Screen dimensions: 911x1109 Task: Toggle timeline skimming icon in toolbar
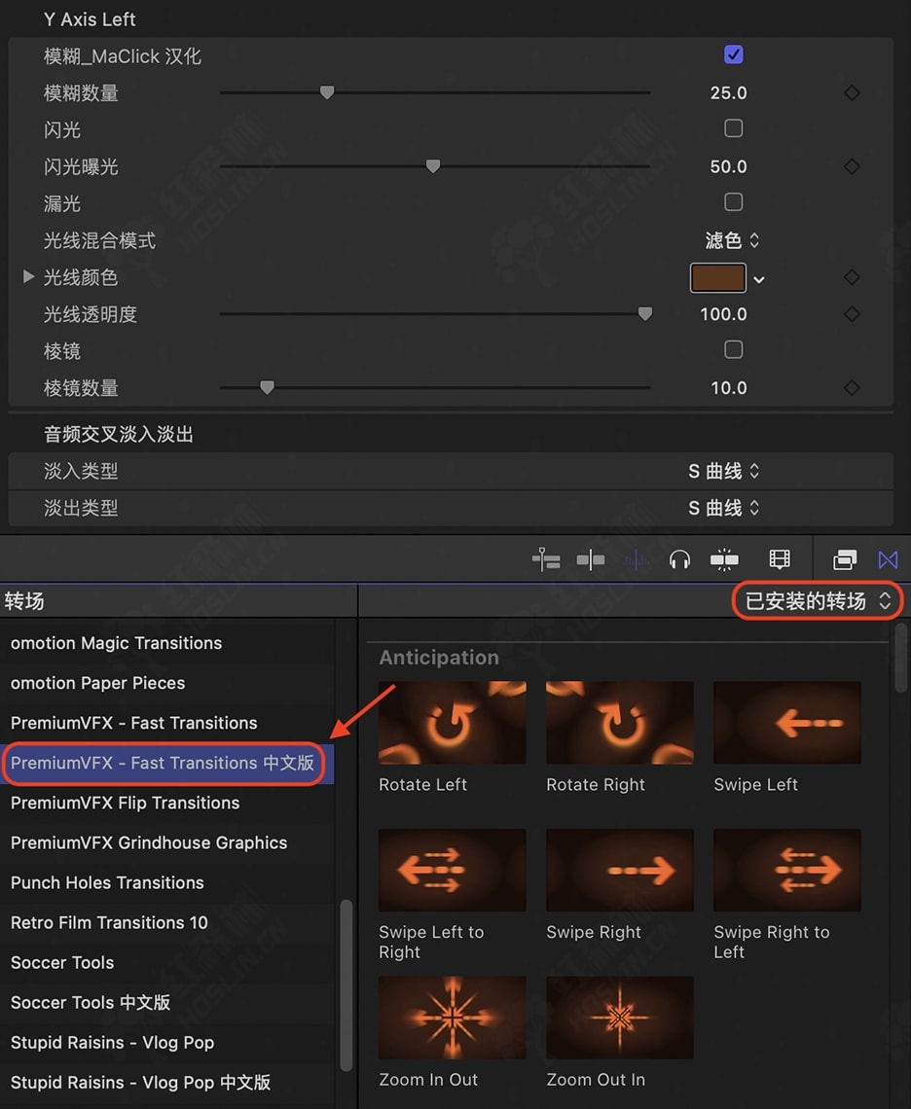point(546,560)
